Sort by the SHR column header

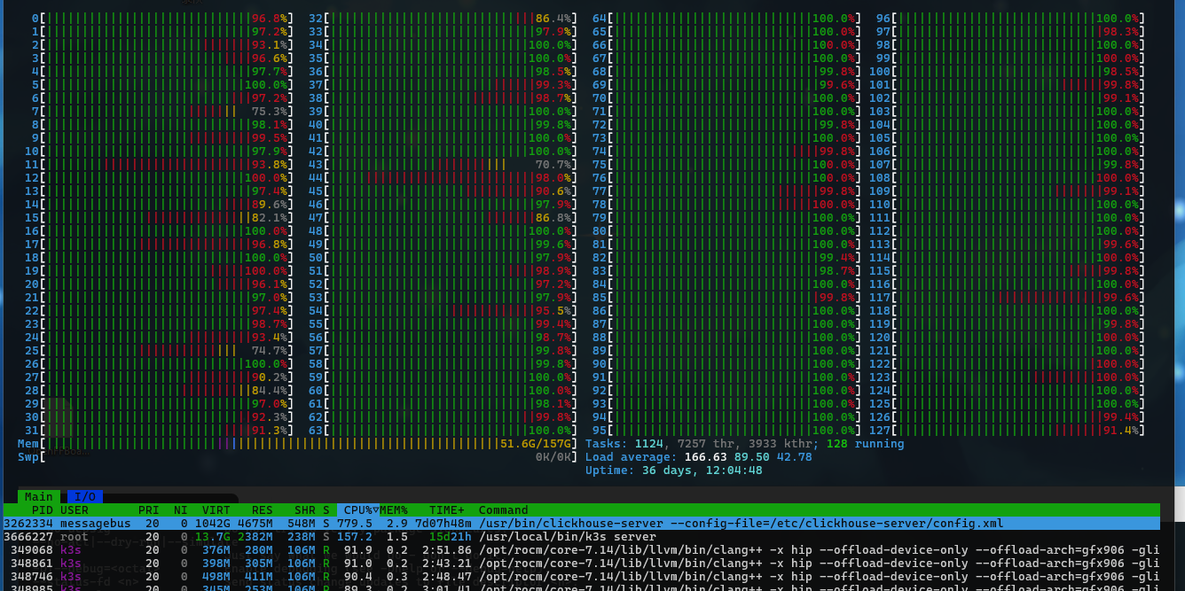click(305, 510)
